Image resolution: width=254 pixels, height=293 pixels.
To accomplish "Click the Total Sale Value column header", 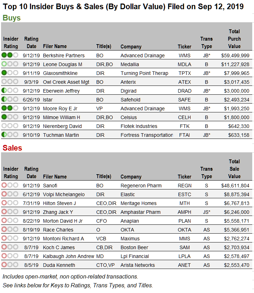I will coord(234,169).
